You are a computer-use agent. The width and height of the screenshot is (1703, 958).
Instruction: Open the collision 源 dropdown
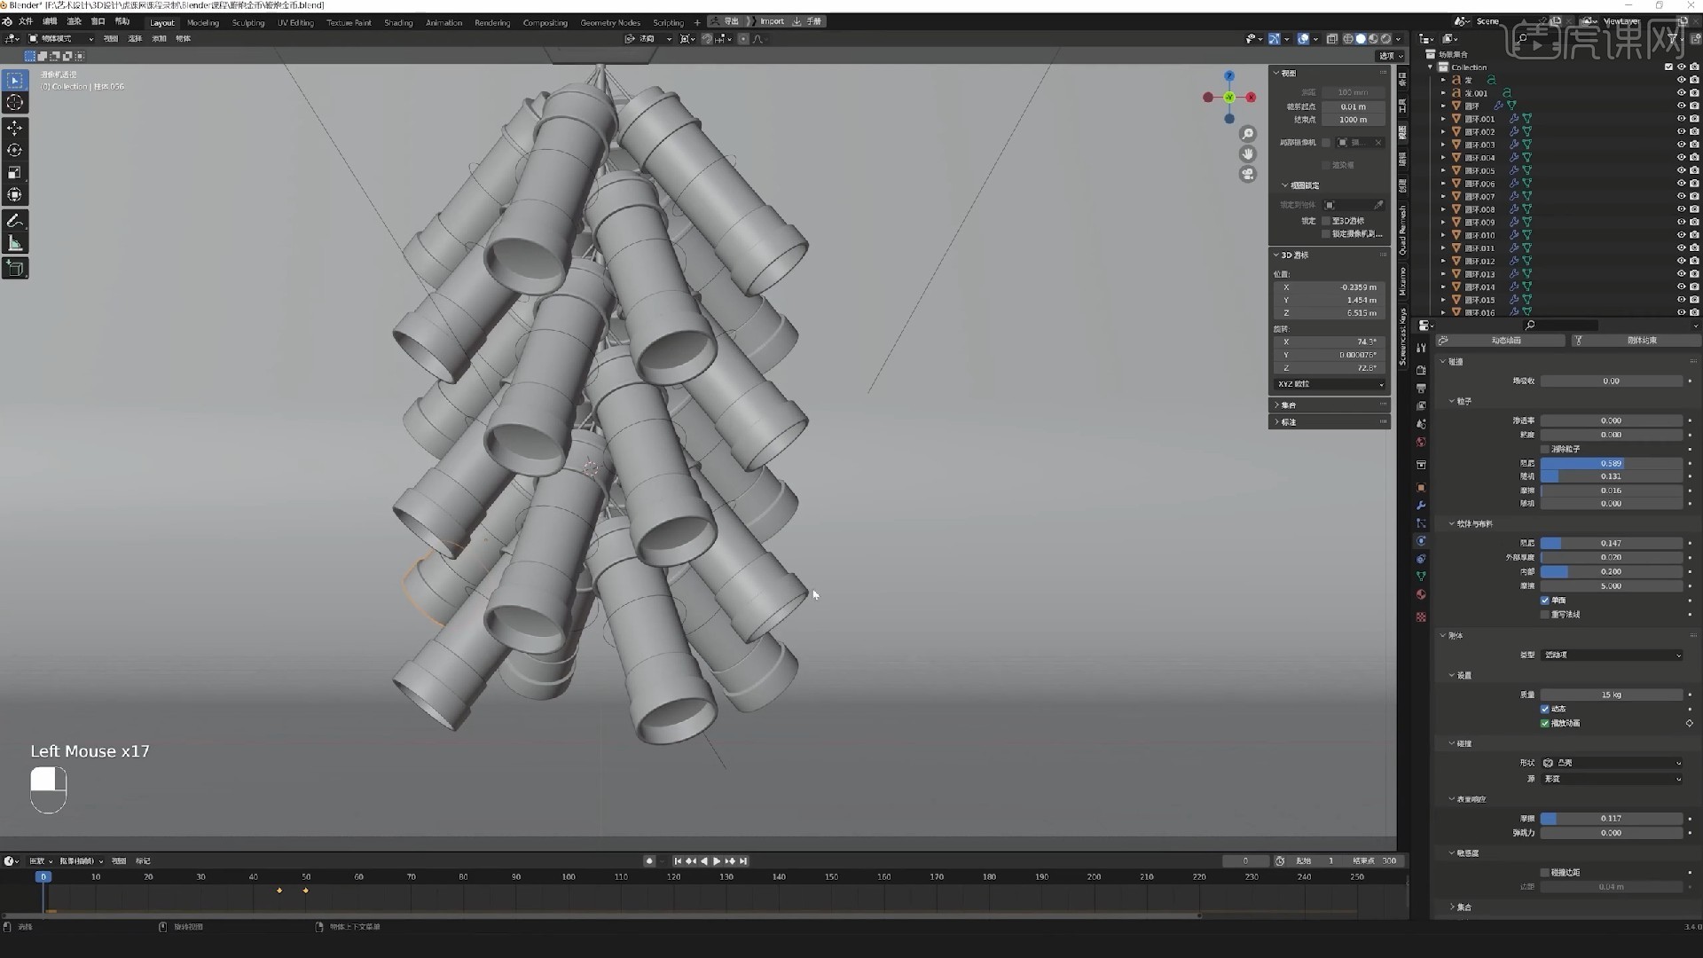(1612, 779)
